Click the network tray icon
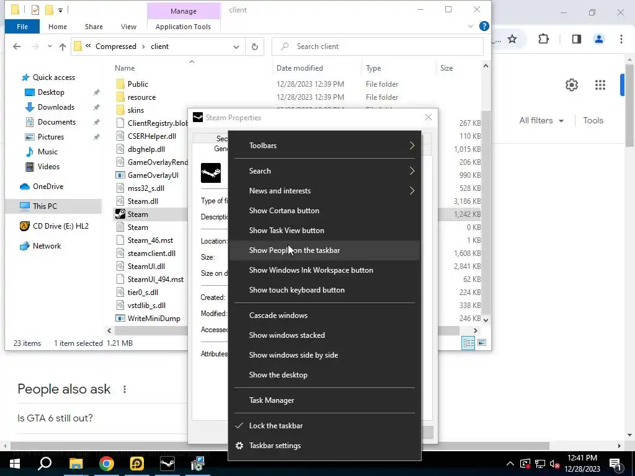635x476 pixels. click(x=540, y=464)
